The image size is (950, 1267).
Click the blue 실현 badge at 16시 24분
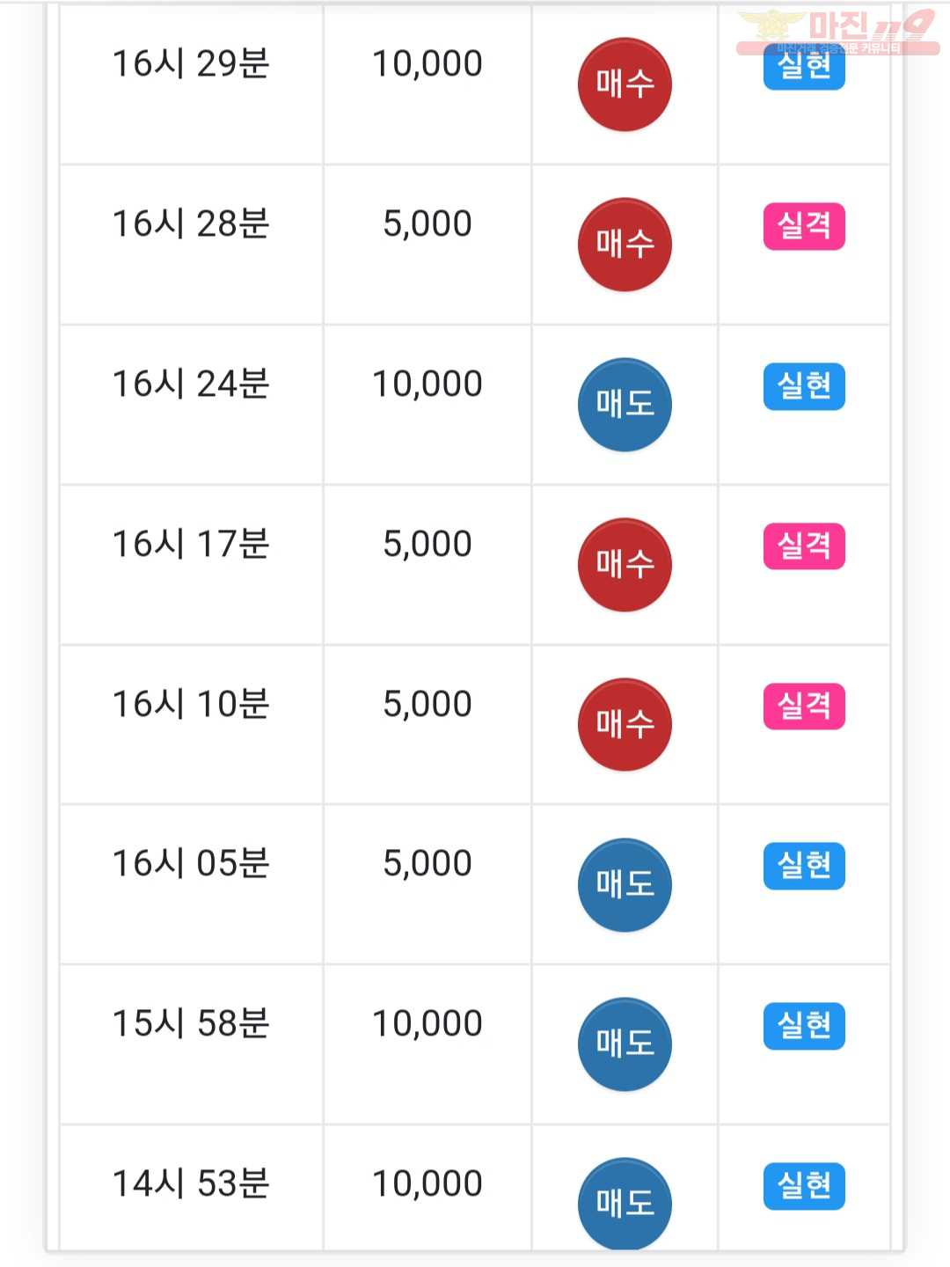(x=804, y=386)
